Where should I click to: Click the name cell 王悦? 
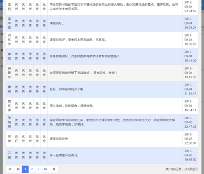9,7
